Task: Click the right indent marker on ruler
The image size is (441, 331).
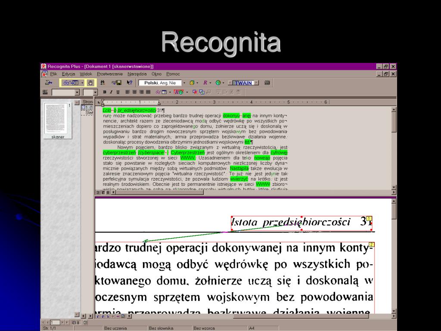Action: [x=159, y=103]
